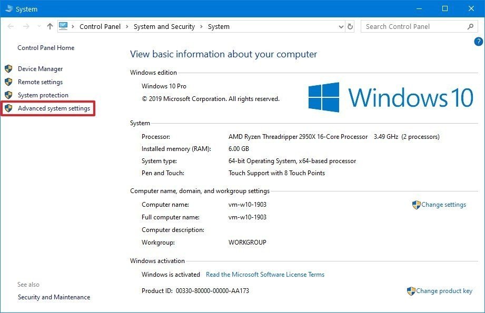Click the Forward navigation arrow

coord(26,27)
